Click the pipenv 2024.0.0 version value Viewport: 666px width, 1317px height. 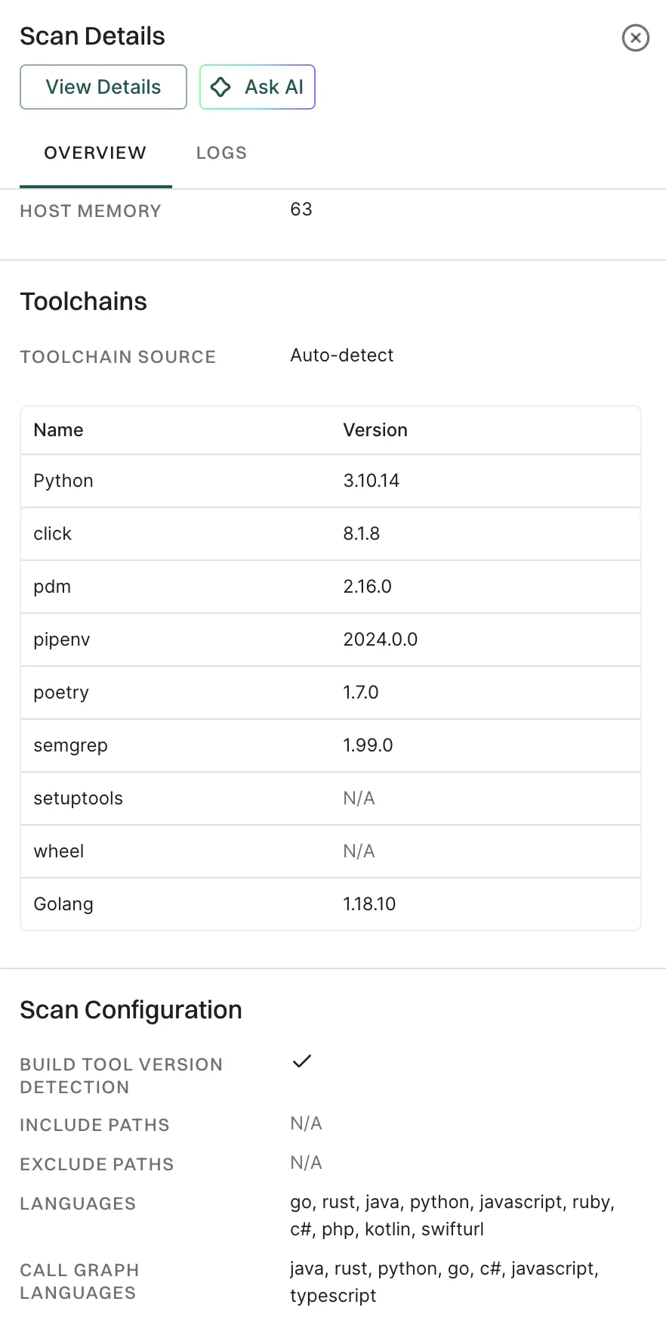[x=380, y=639]
